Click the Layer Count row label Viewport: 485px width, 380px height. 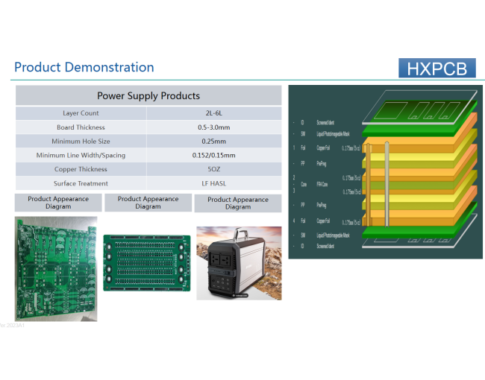click(x=81, y=113)
